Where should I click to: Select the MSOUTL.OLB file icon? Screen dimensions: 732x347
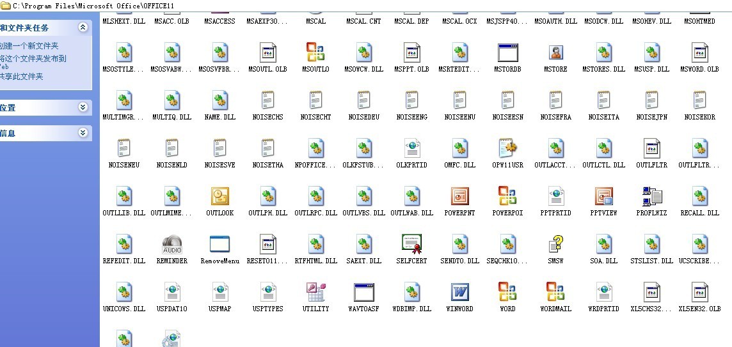click(268, 52)
